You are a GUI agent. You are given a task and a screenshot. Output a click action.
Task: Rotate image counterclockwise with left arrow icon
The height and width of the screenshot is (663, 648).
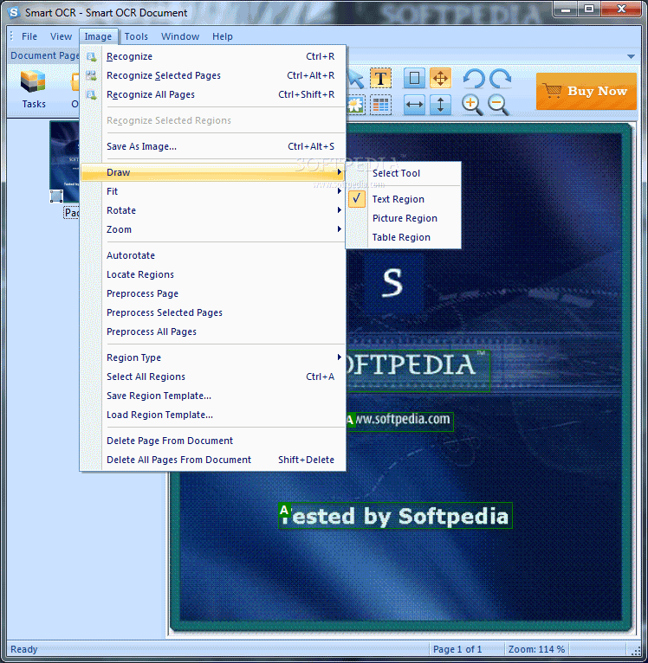pos(474,78)
